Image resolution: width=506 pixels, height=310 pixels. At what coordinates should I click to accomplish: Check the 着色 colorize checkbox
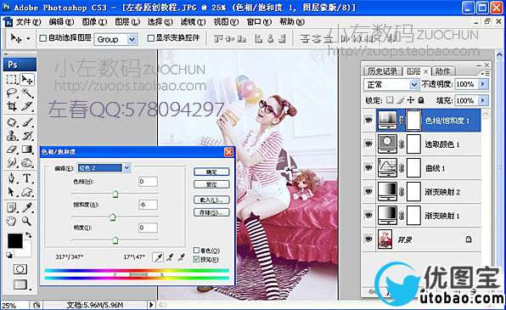(196, 251)
